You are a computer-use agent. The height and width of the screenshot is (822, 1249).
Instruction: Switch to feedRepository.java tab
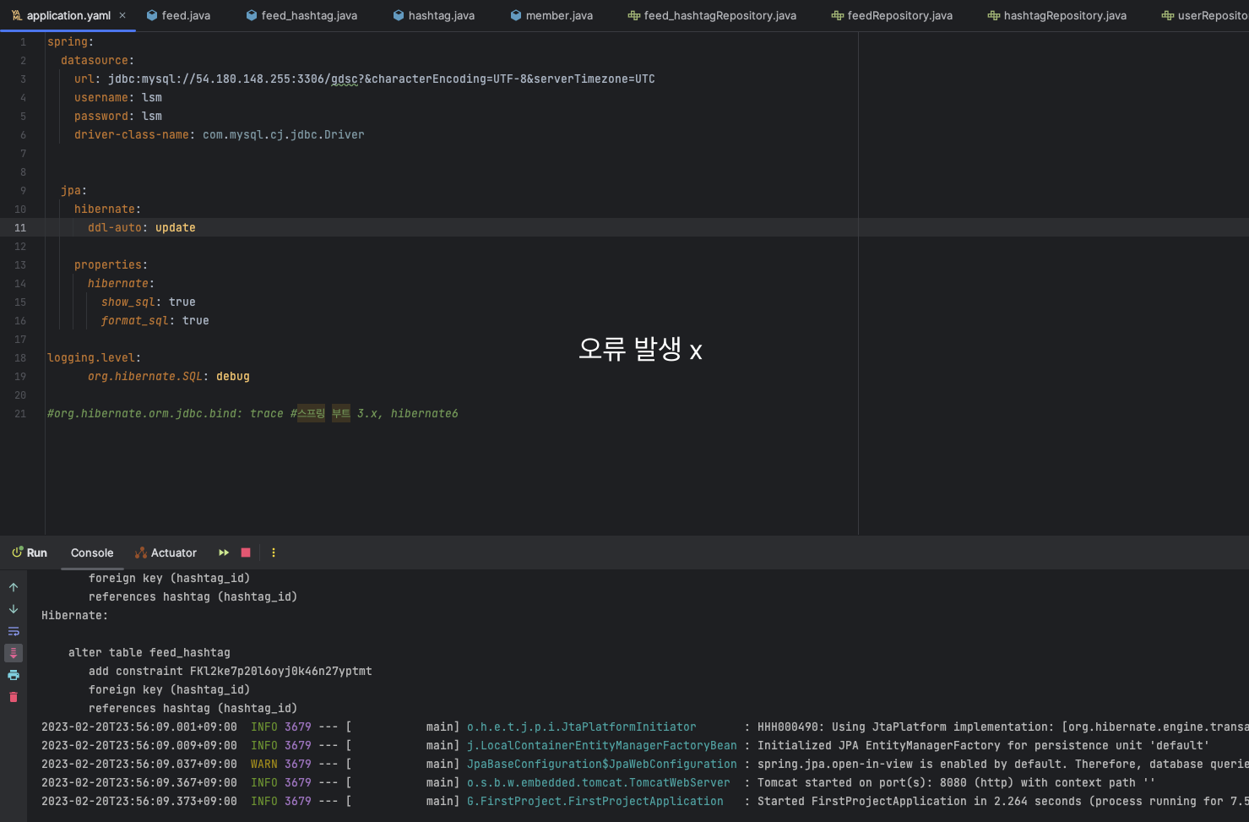892,15
